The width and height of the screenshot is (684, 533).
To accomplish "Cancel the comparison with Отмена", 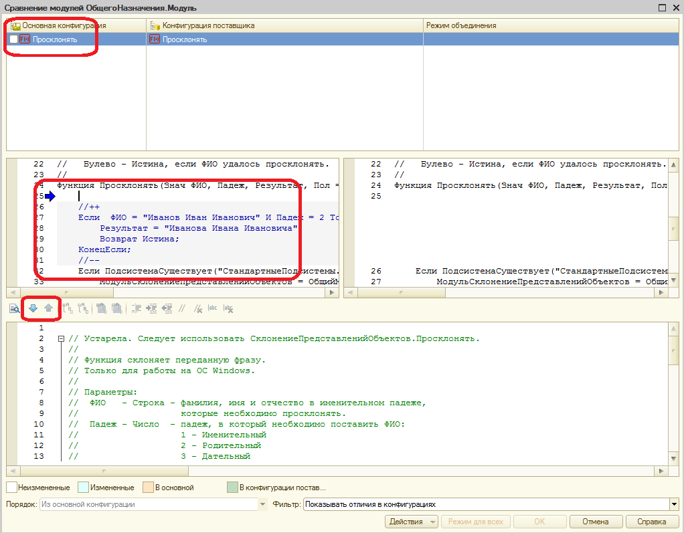I will coord(596,522).
